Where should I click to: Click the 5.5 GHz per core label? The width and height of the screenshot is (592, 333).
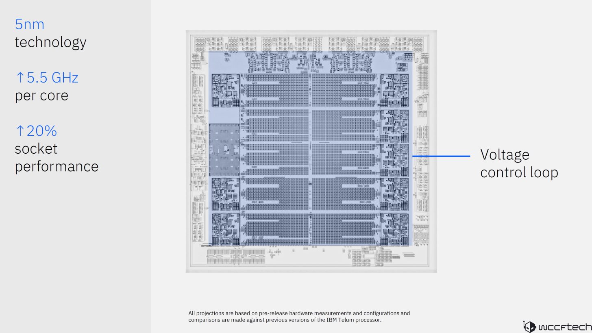pyautogui.click(x=46, y=85)
